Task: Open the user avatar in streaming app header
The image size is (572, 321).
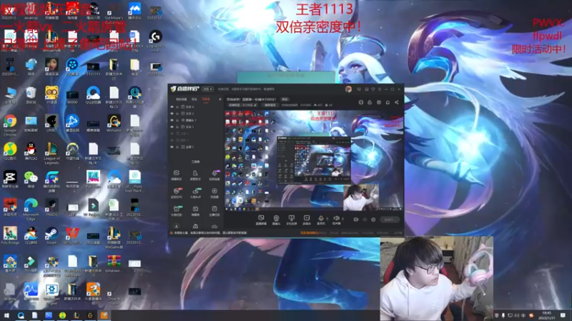Action: [348, 89]
